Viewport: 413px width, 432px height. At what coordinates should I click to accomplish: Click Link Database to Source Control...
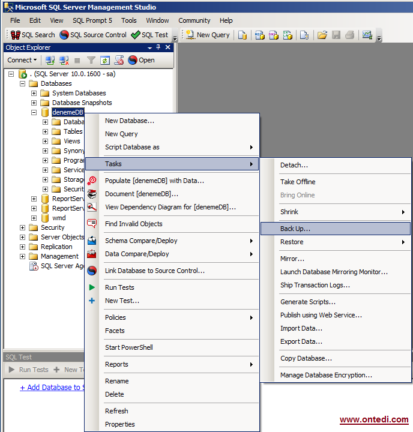(172, 271)
